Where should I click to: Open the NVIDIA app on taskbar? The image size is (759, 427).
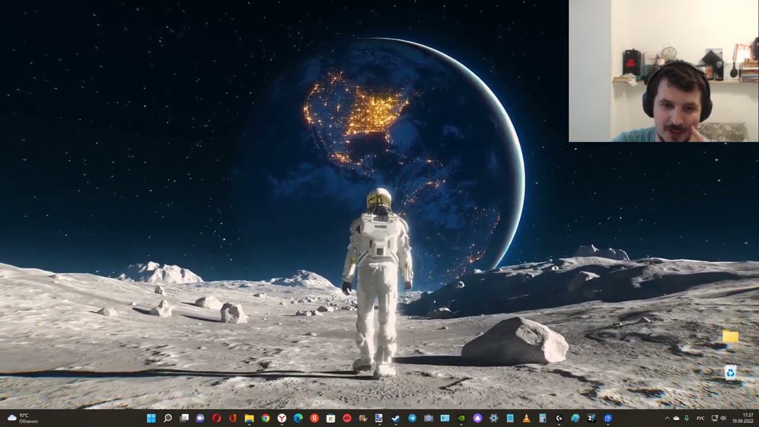(461, 418)
